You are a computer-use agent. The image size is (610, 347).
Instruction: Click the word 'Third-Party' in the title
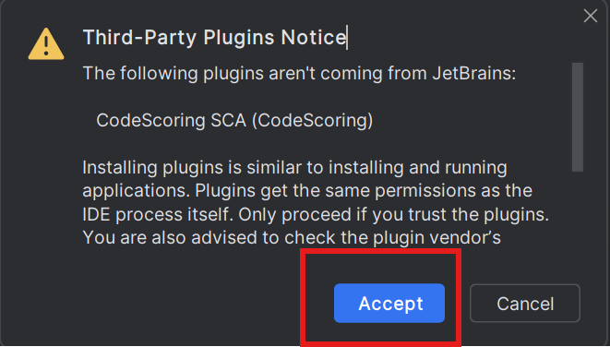point(139,38)
